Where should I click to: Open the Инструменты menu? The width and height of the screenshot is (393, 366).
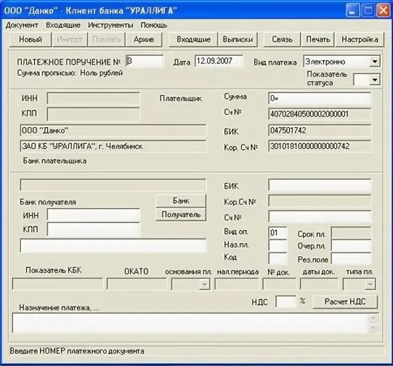coord(111,25)
